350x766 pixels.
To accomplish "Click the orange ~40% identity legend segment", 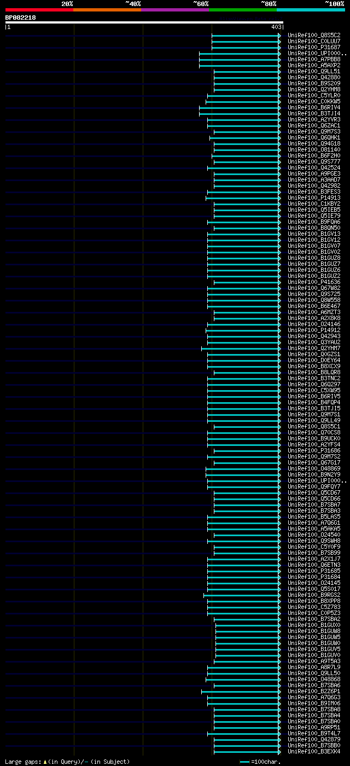I will 107,9.
